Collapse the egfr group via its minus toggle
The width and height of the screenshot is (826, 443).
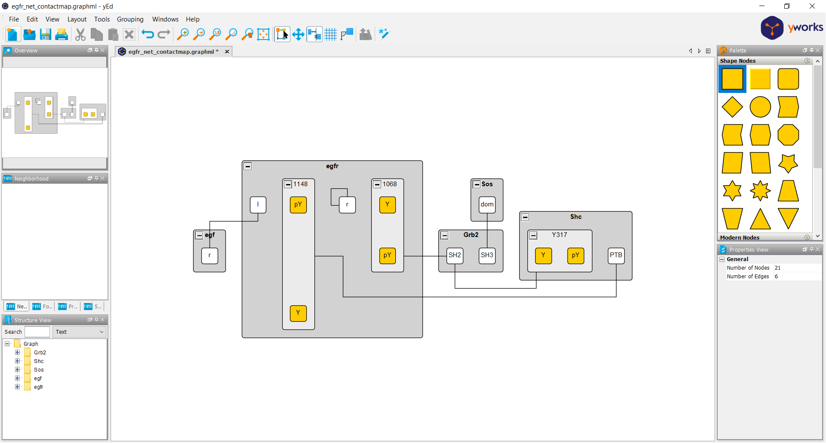click(248, 166)
